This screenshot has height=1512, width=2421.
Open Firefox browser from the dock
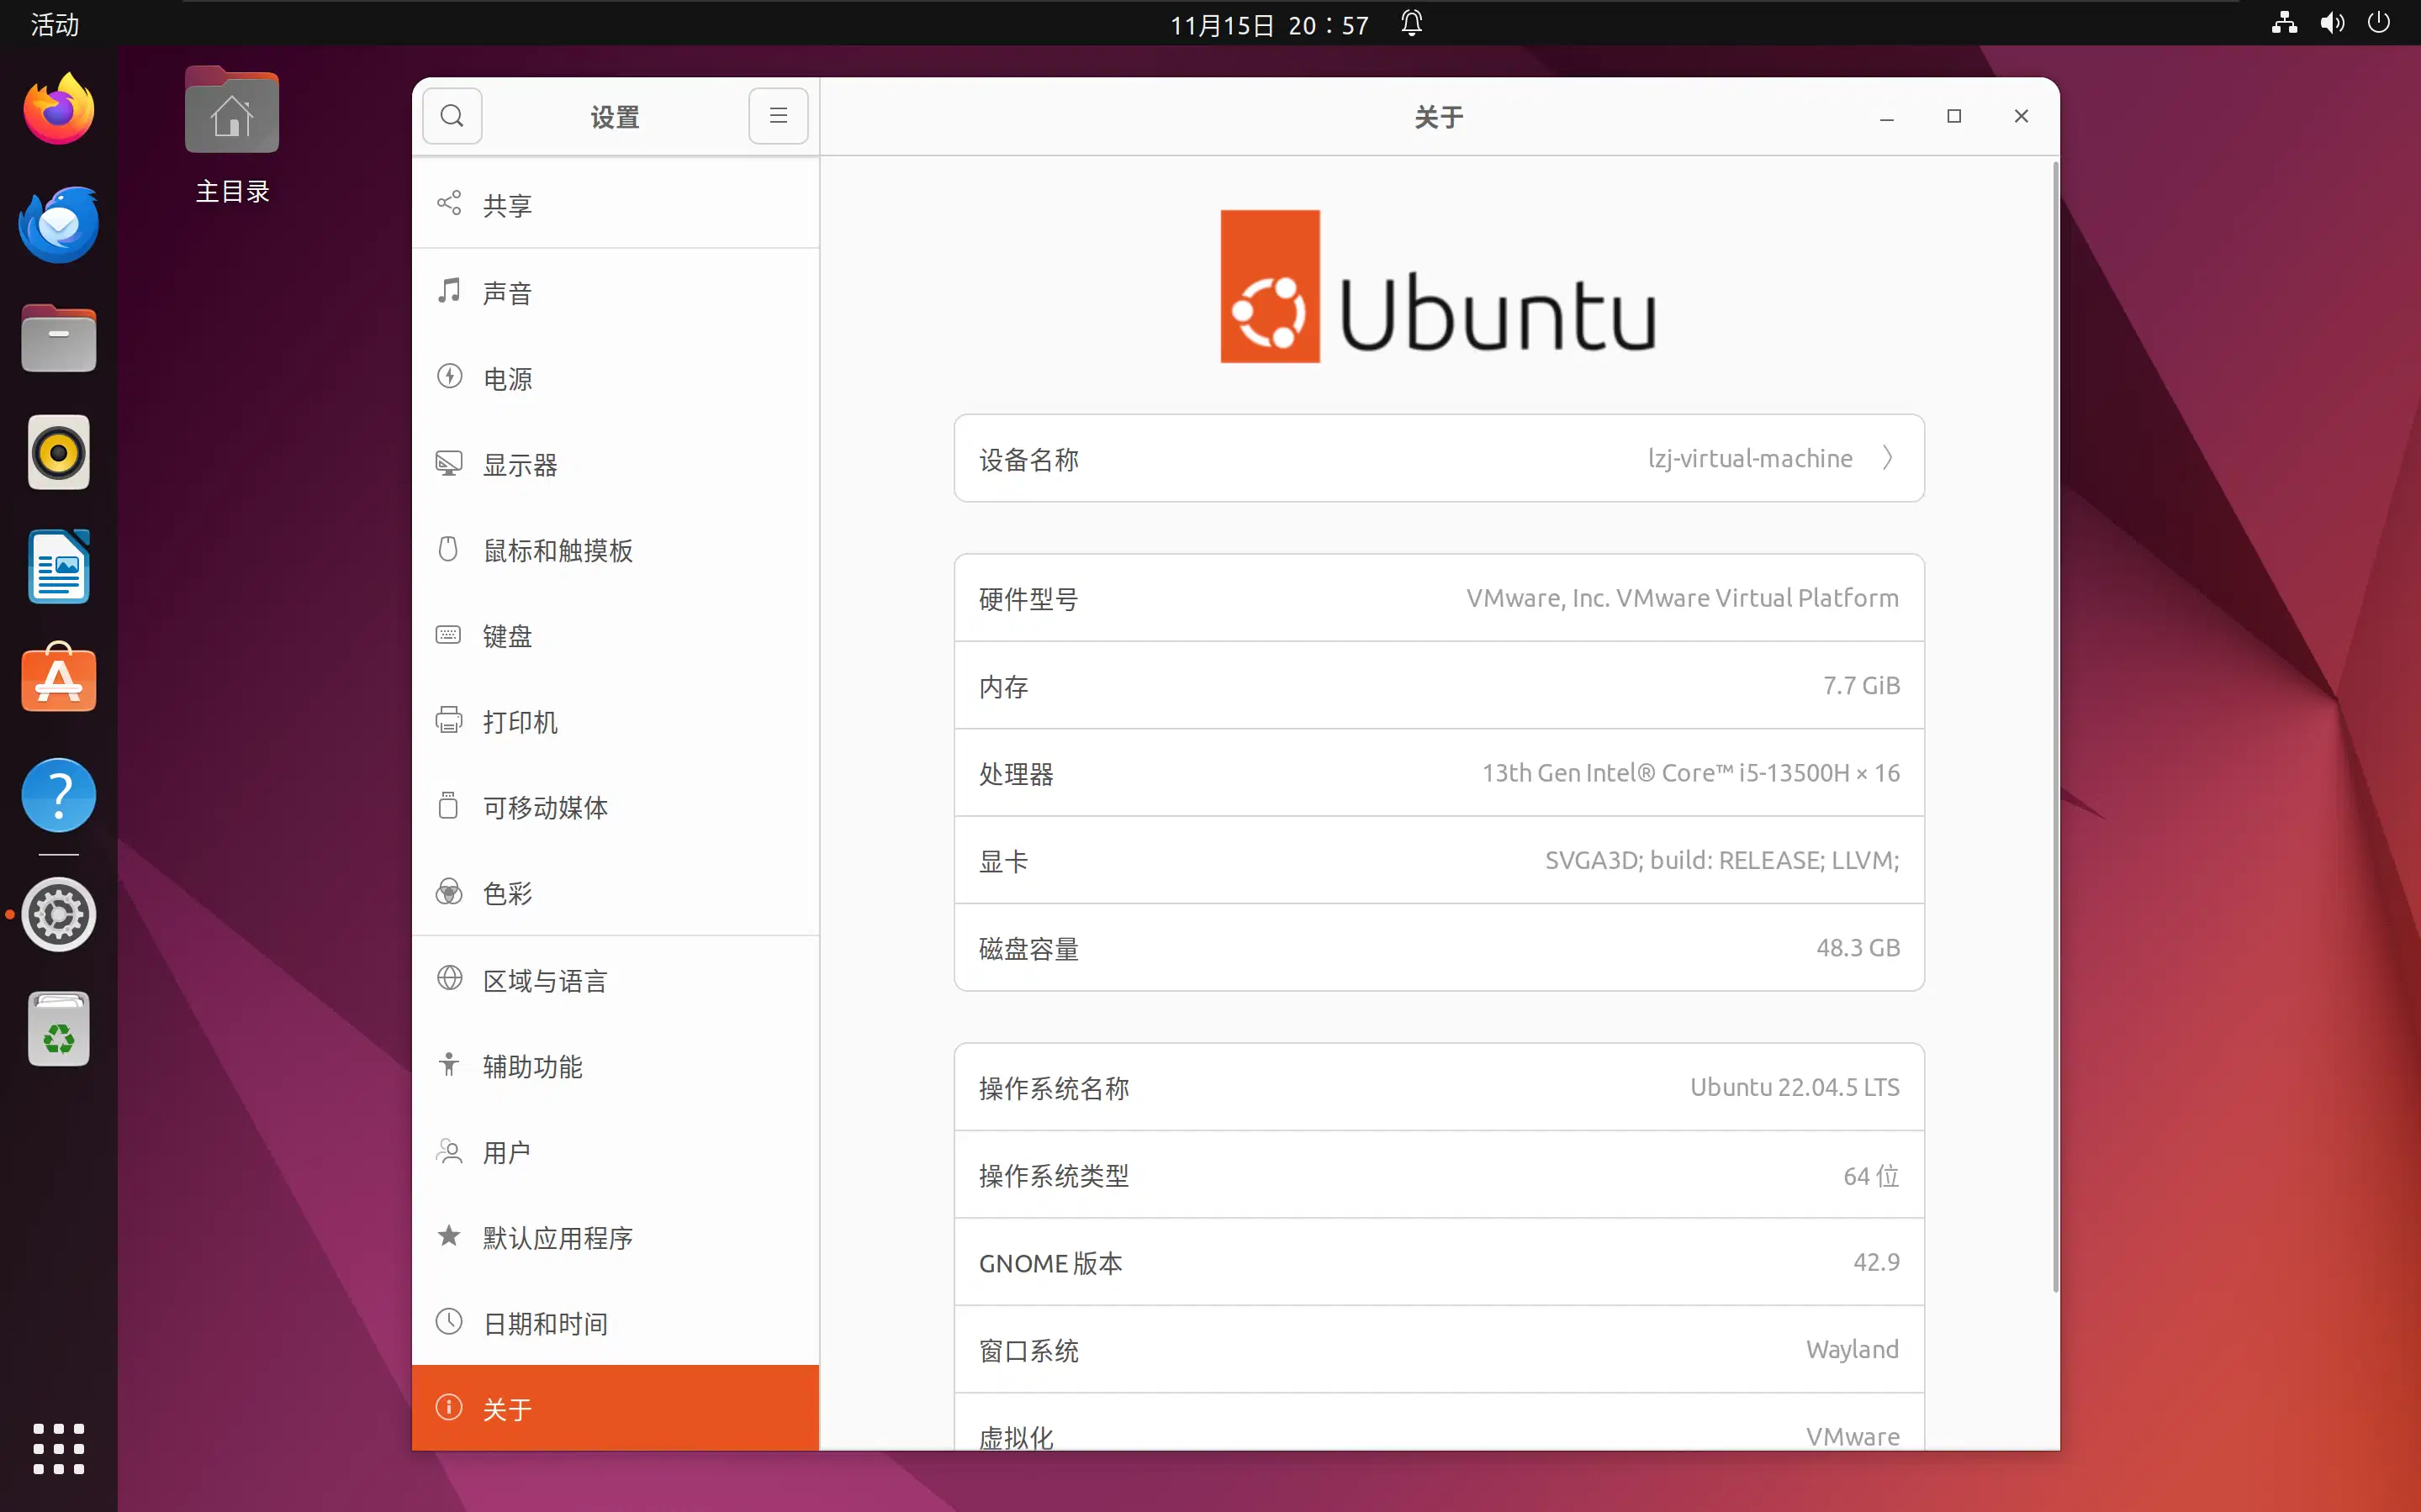click(57, 108)
